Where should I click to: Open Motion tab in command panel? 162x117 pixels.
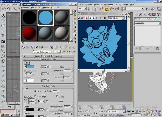click(149, 15)
